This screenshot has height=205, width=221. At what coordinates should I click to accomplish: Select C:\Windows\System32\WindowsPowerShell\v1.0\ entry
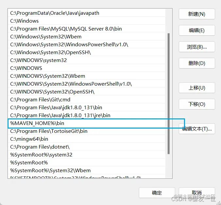[x=86, y=45]
